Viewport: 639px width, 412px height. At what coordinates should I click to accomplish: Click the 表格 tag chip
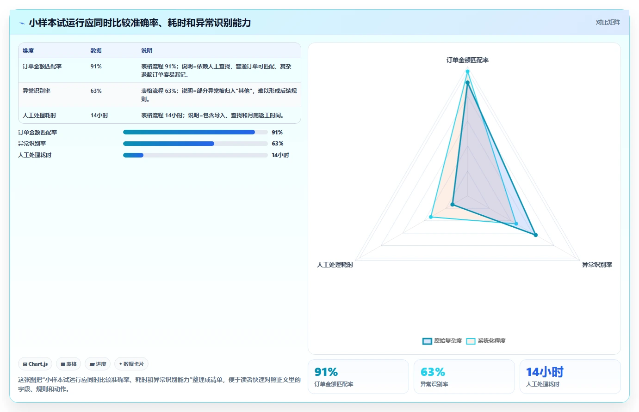pyautogui.click(x=68, y=364)
